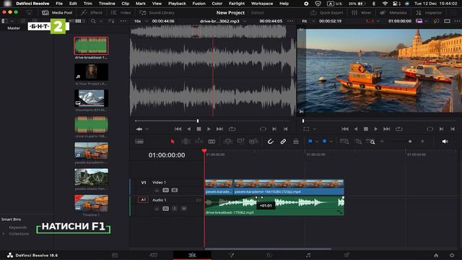Image resolution: width=462 pixels, height=260 pixels.
Task: Click Detail Zoom icon
Action: 359,142
